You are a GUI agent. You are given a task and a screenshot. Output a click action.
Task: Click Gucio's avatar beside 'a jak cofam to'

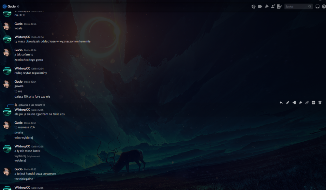[7, 53]
